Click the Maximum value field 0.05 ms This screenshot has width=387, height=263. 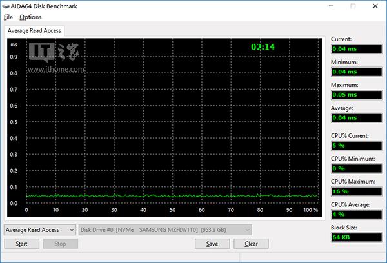pyautogui.click(x=357, y=95)
